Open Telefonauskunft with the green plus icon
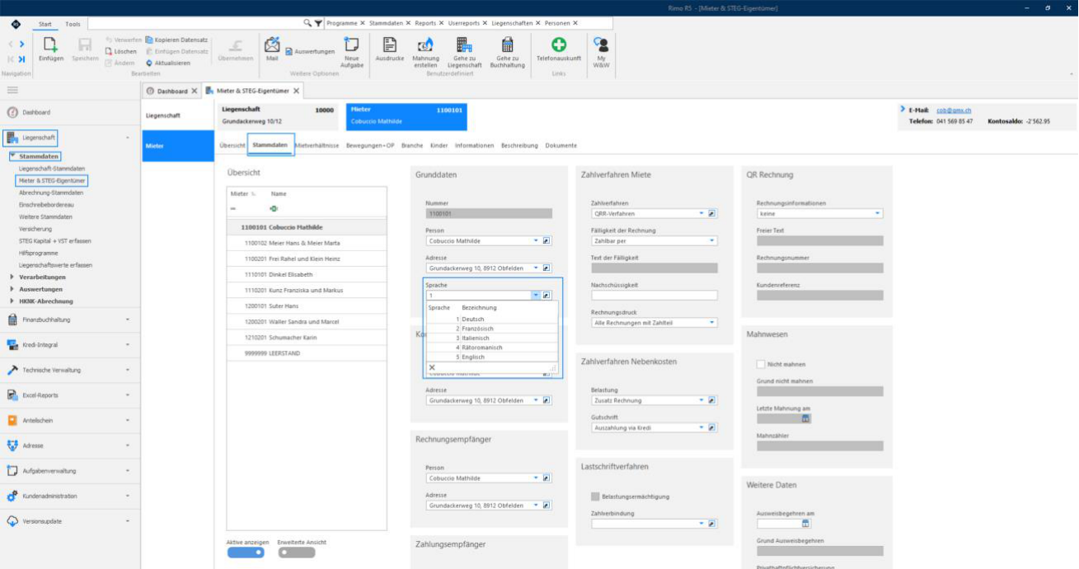This screenshot has width=1079, height=569. [x=559, y=44]
